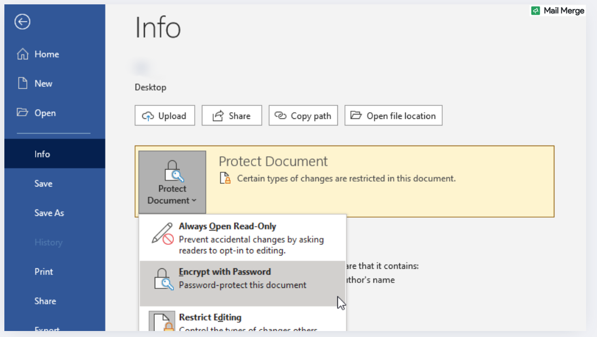Choose Restrict Editing from the menu

[243, 319]
